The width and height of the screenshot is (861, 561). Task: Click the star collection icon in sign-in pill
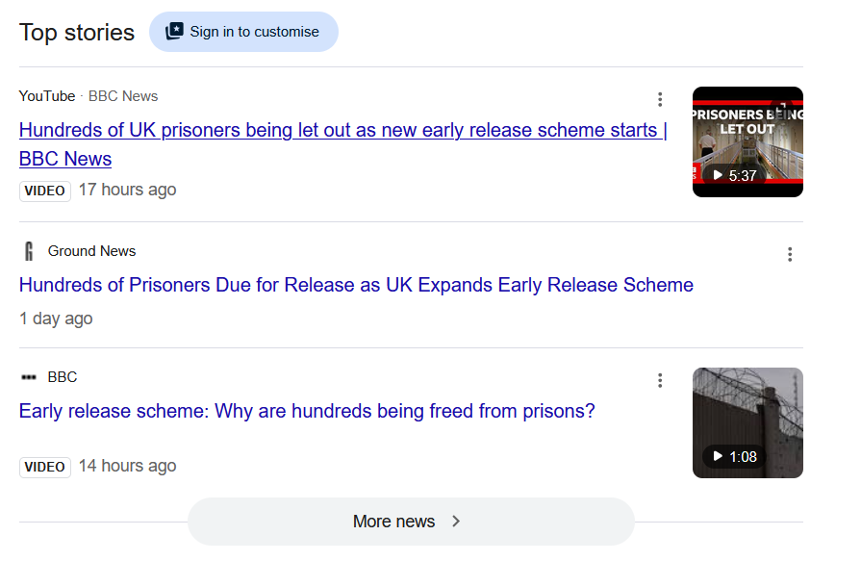coord(175,32)
